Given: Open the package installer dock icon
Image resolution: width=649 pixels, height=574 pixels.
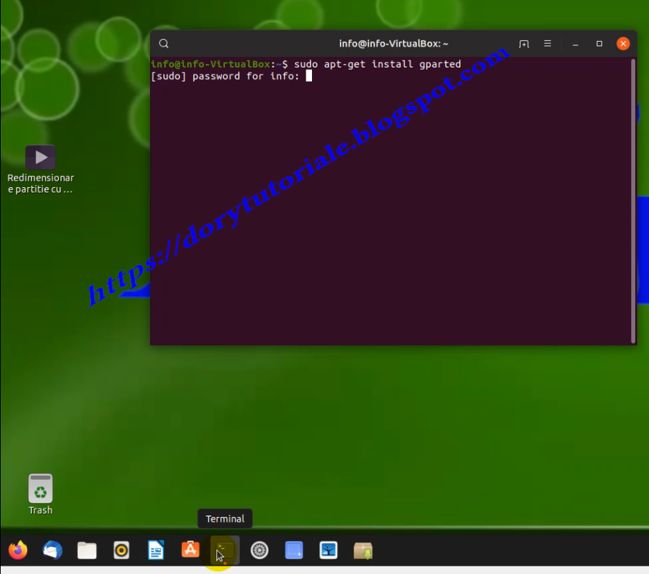Looking at the screenshot, I should point(363,550).
